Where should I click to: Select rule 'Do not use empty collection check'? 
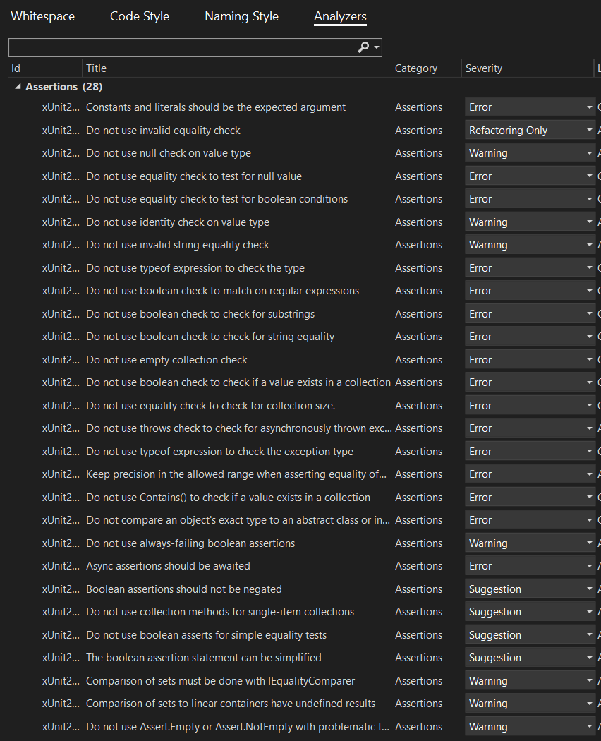point(166,360)
